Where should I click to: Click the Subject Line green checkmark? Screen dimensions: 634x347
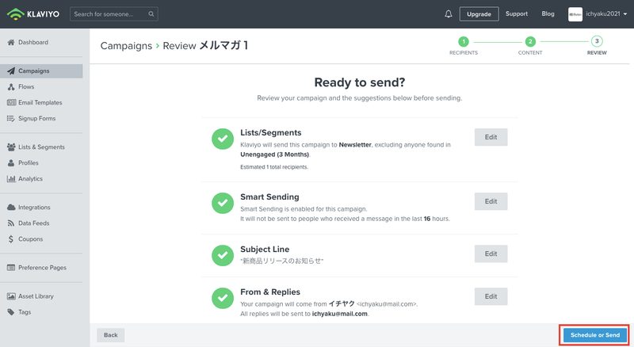tap(223, 255)
